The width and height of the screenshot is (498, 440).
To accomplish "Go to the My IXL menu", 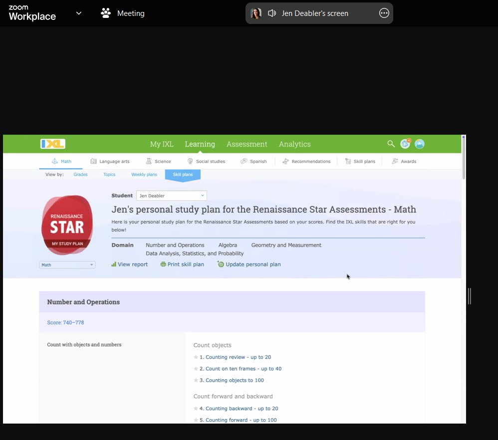I will [x=162, y=144].
